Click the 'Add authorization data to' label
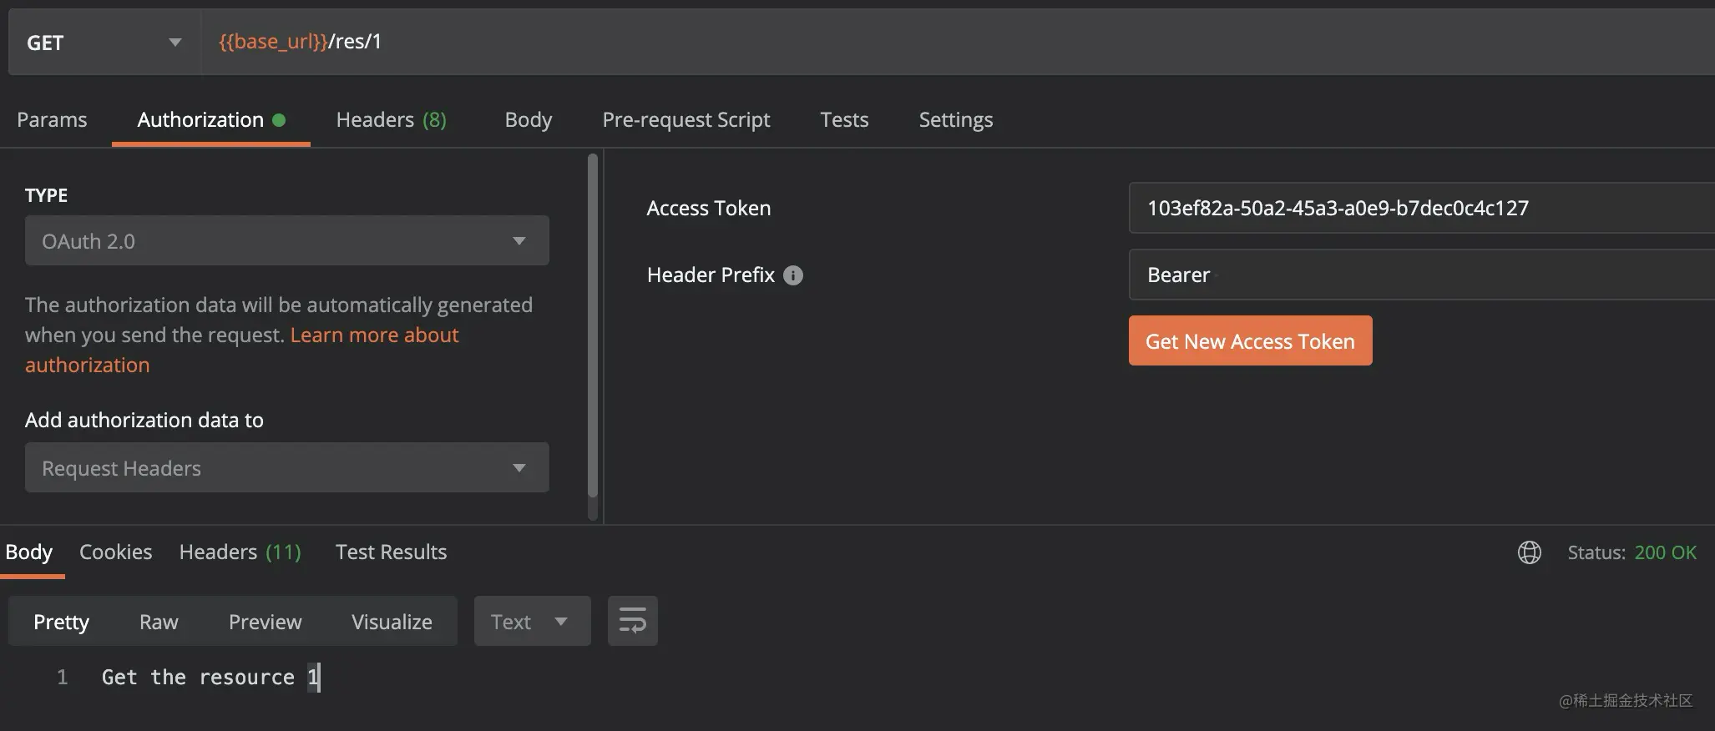This screenshot has height=731, width=1715. coord(144,420)
